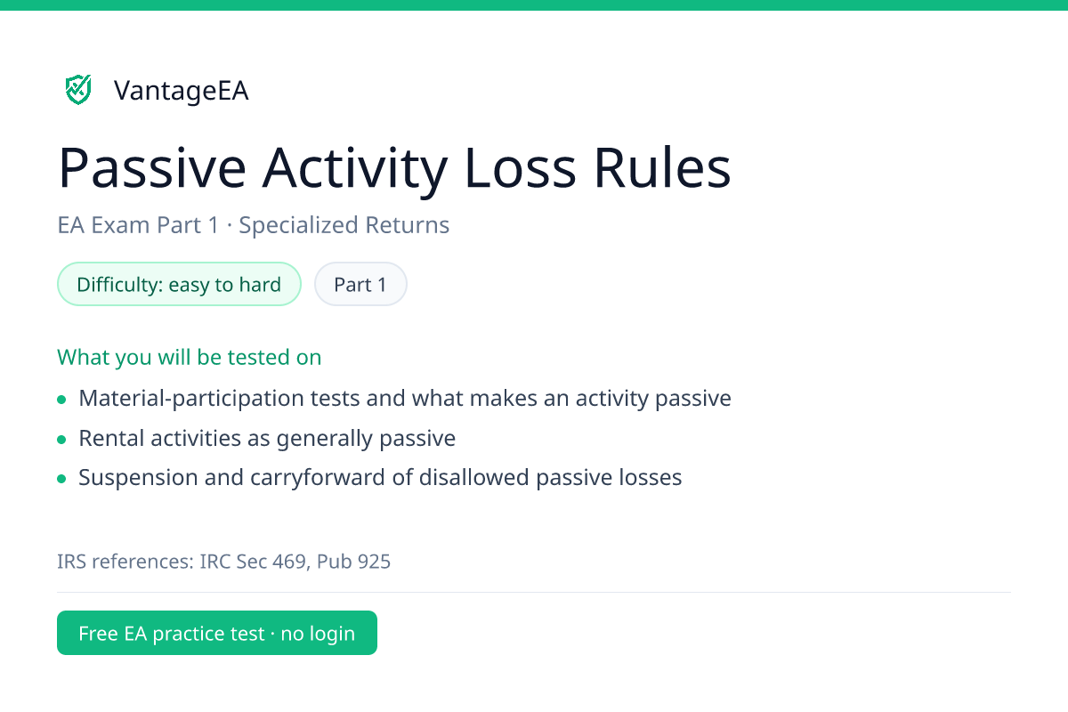The image size is (1068, 712).
Task: Click the VantageEA brand name
Action: [182, 91]
